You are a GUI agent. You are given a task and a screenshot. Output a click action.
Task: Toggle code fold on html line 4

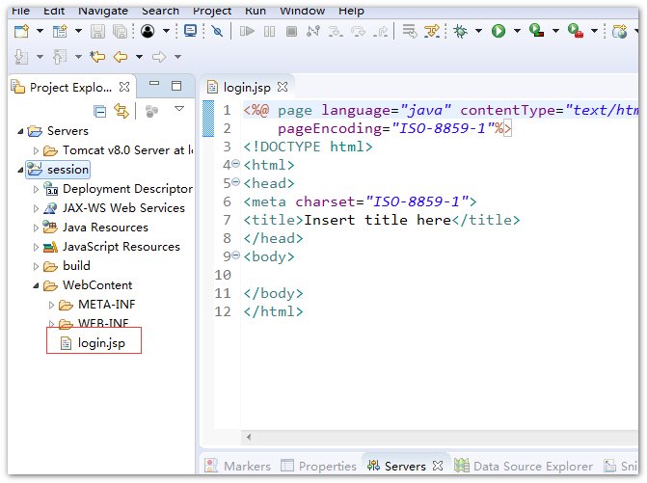[x=236, y=165]
